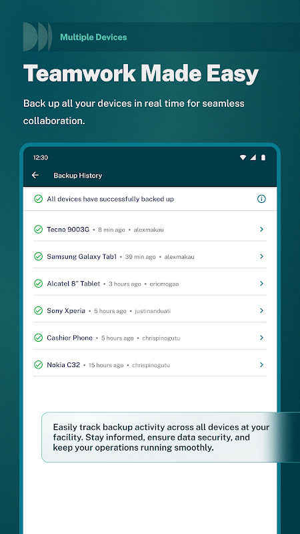Image resolution: width=300 pixels, height=534 pixels.
Task: Open Cashier Phone details via chevron
Action: click(261, 338)
